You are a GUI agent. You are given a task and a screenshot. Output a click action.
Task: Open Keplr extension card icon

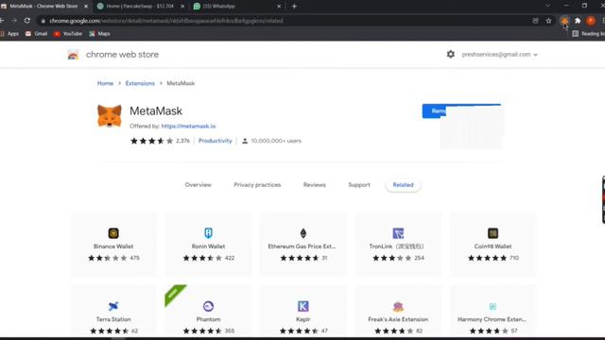(303, 306)
